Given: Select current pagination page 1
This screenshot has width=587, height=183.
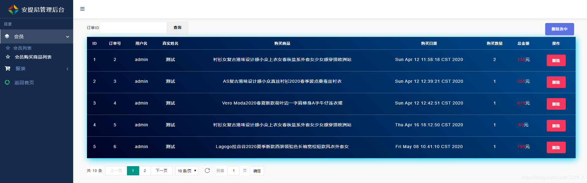Looking at the screenshot, I should (x=133, y=171).
